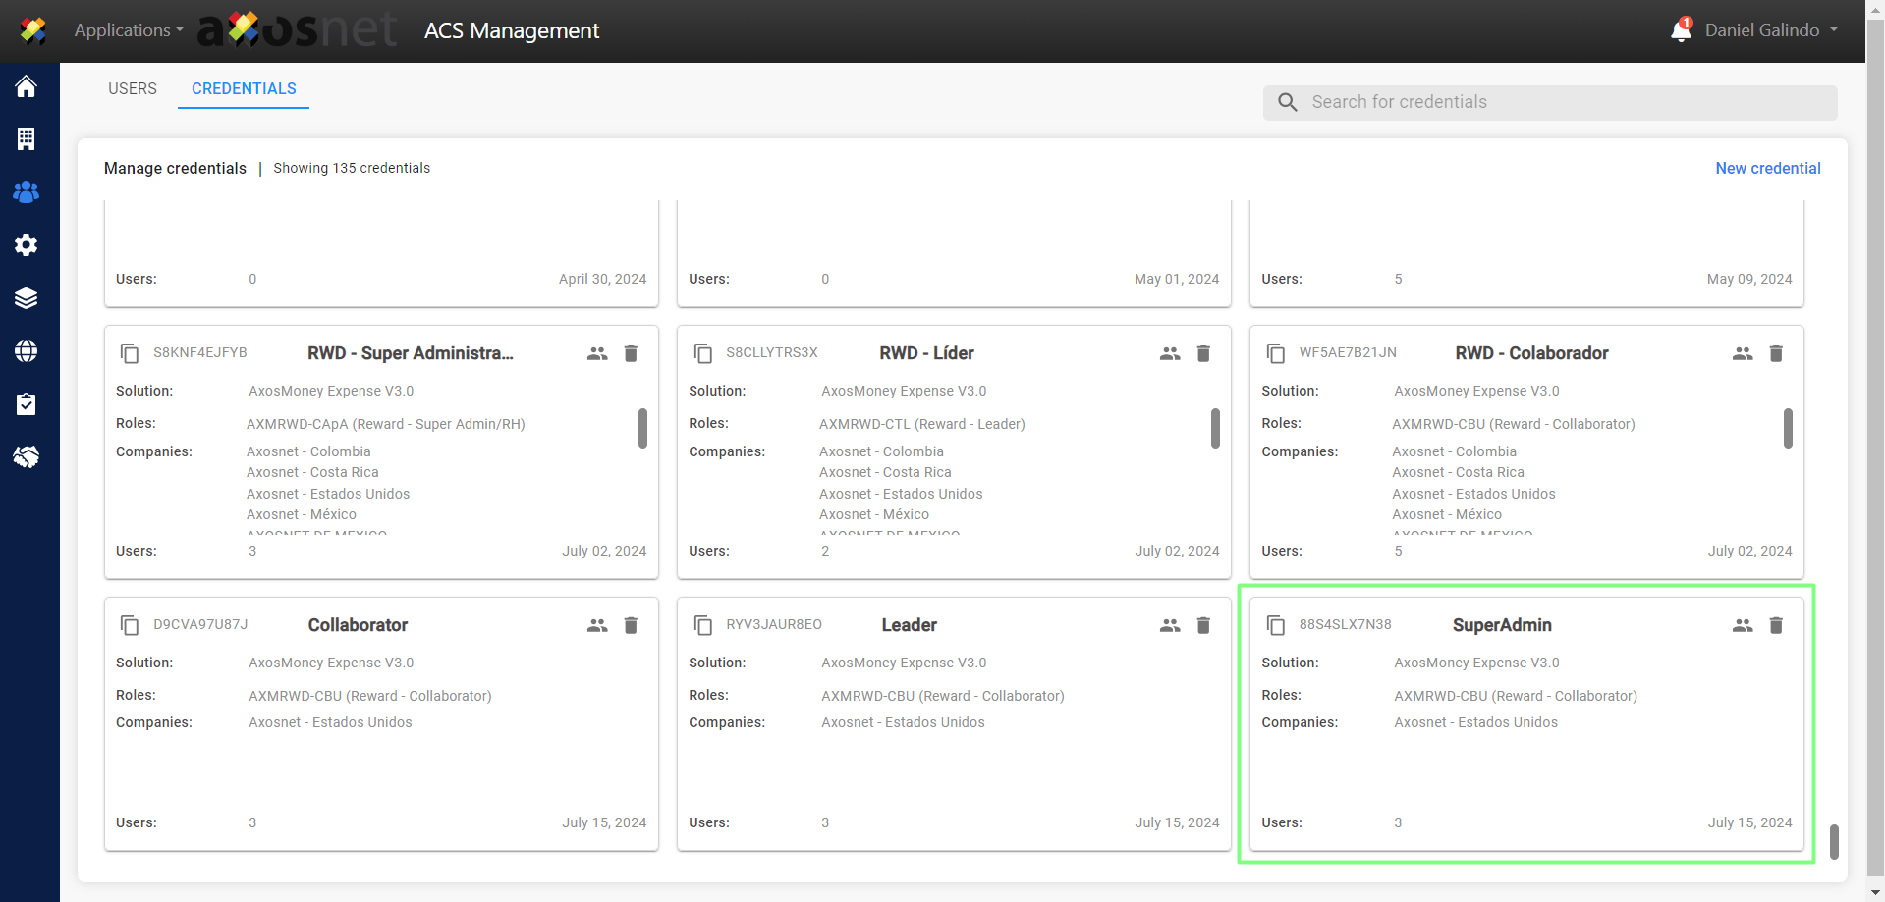Expand the Applications dropdown menu

click(129, 30)
